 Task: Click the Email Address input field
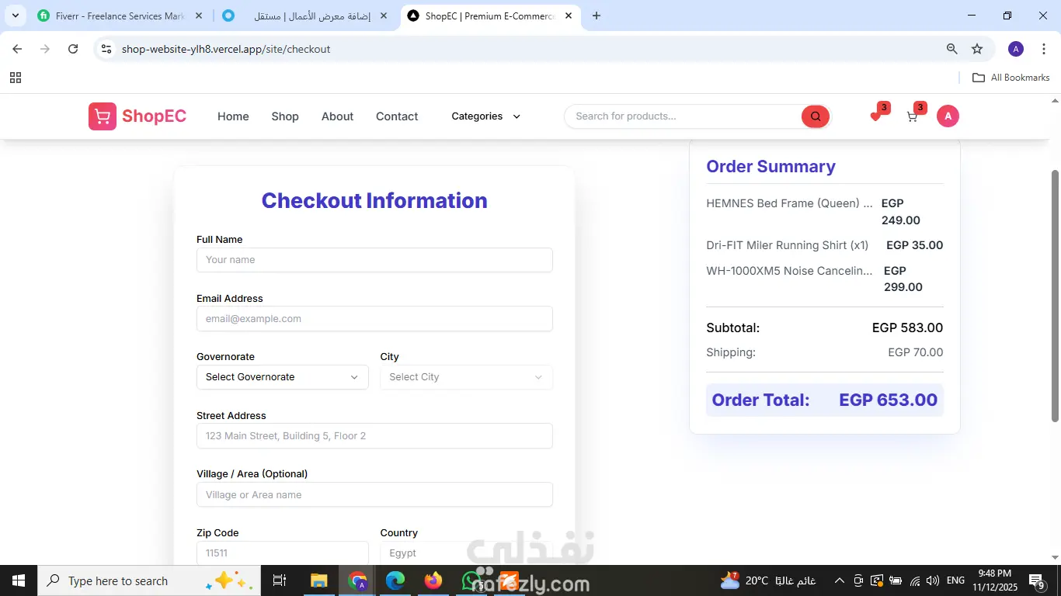click(x=374, y=319)
